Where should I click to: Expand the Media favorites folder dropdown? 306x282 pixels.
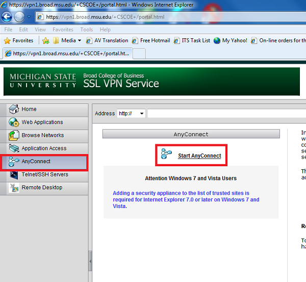[x=80, y=41]
